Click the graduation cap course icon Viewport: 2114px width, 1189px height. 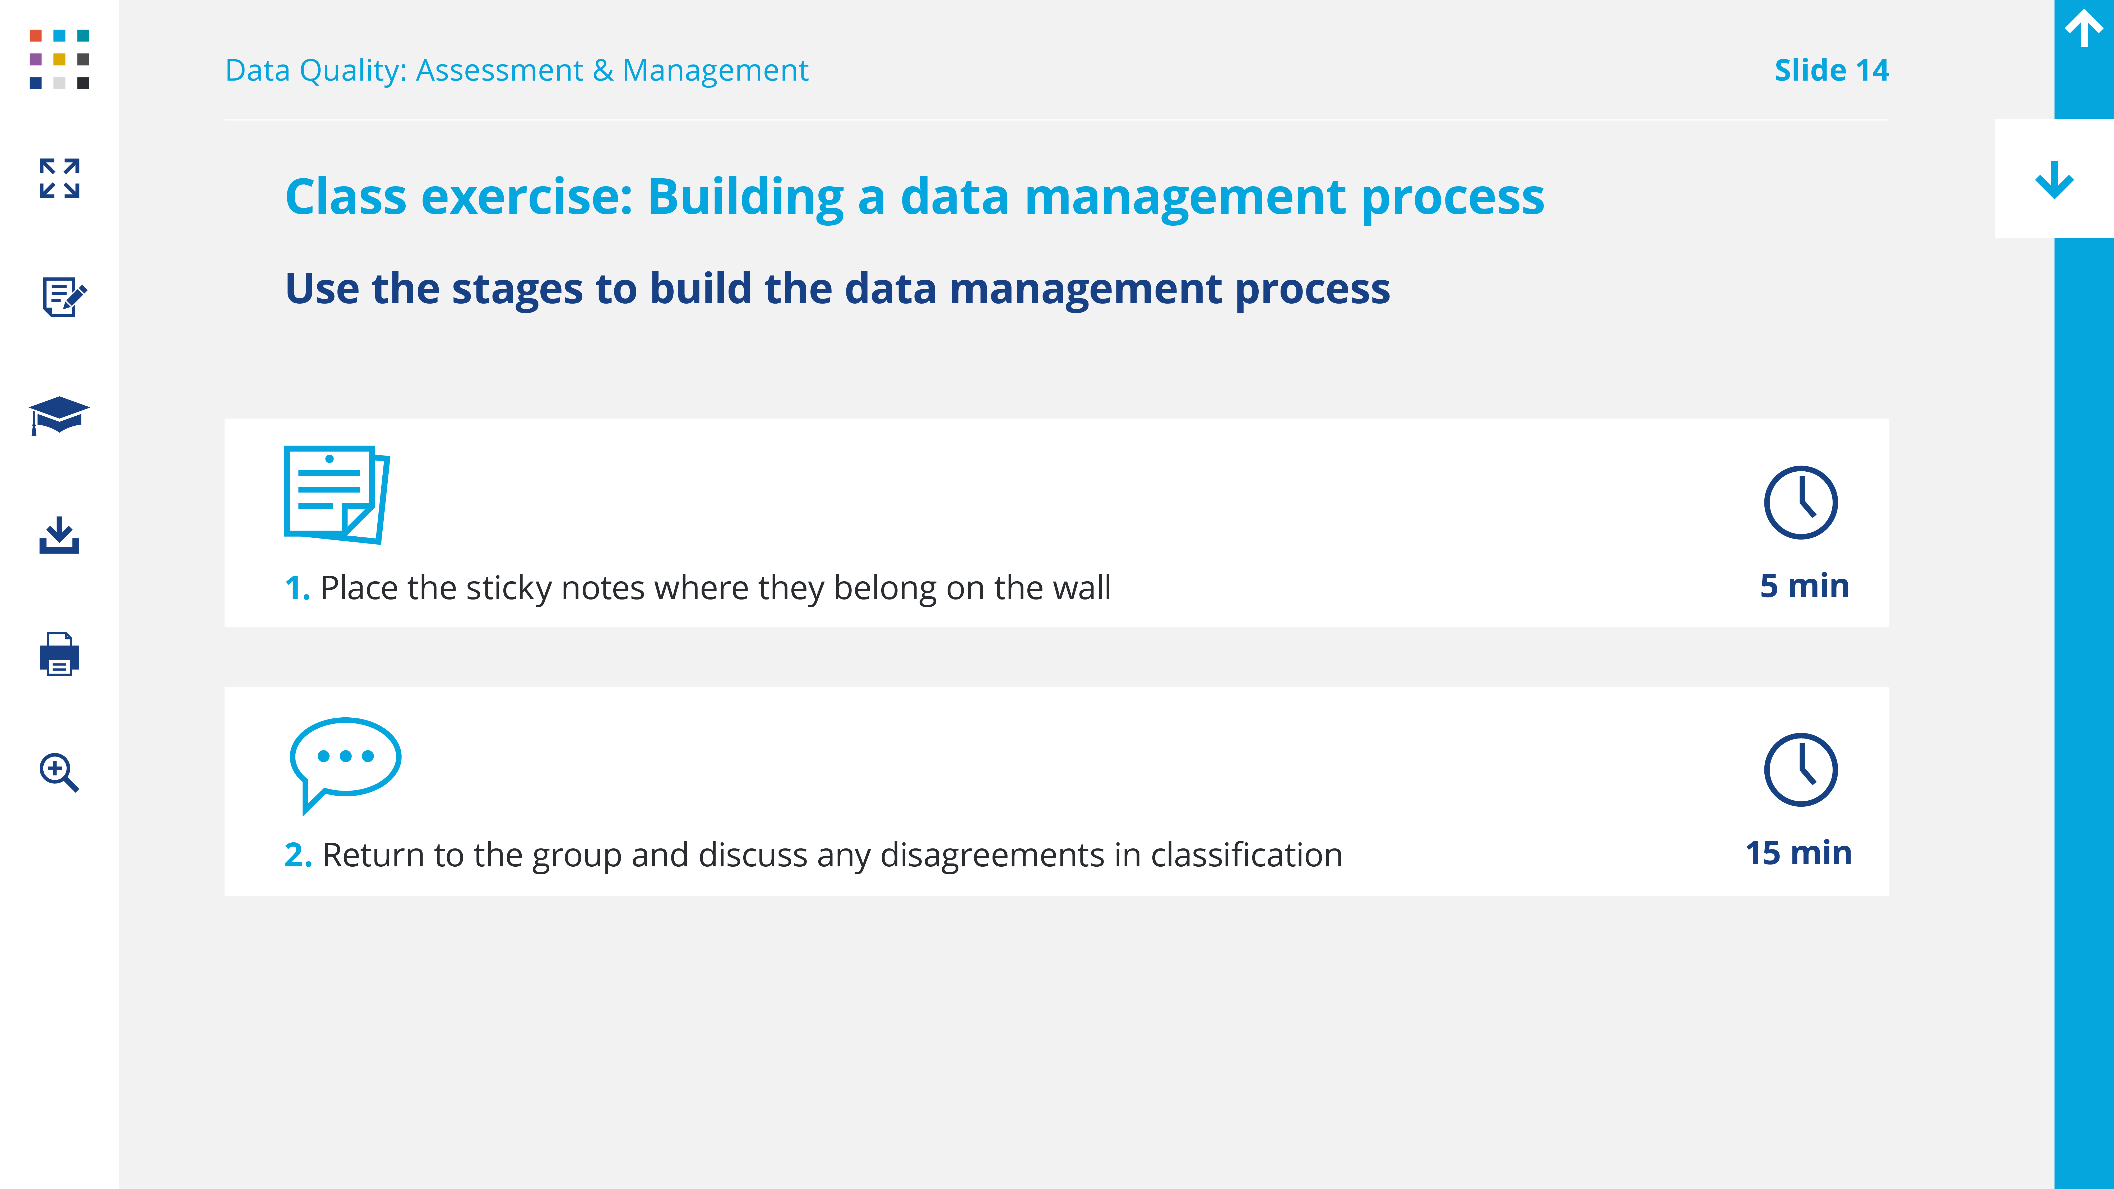59,415
